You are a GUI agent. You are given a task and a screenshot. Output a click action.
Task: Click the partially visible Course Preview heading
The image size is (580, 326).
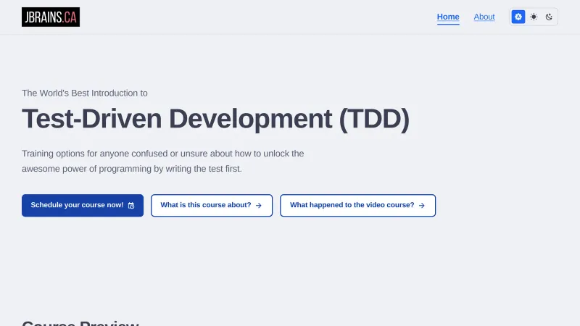80,323
